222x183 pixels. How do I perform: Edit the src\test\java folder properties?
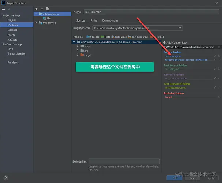coord(215,69)
